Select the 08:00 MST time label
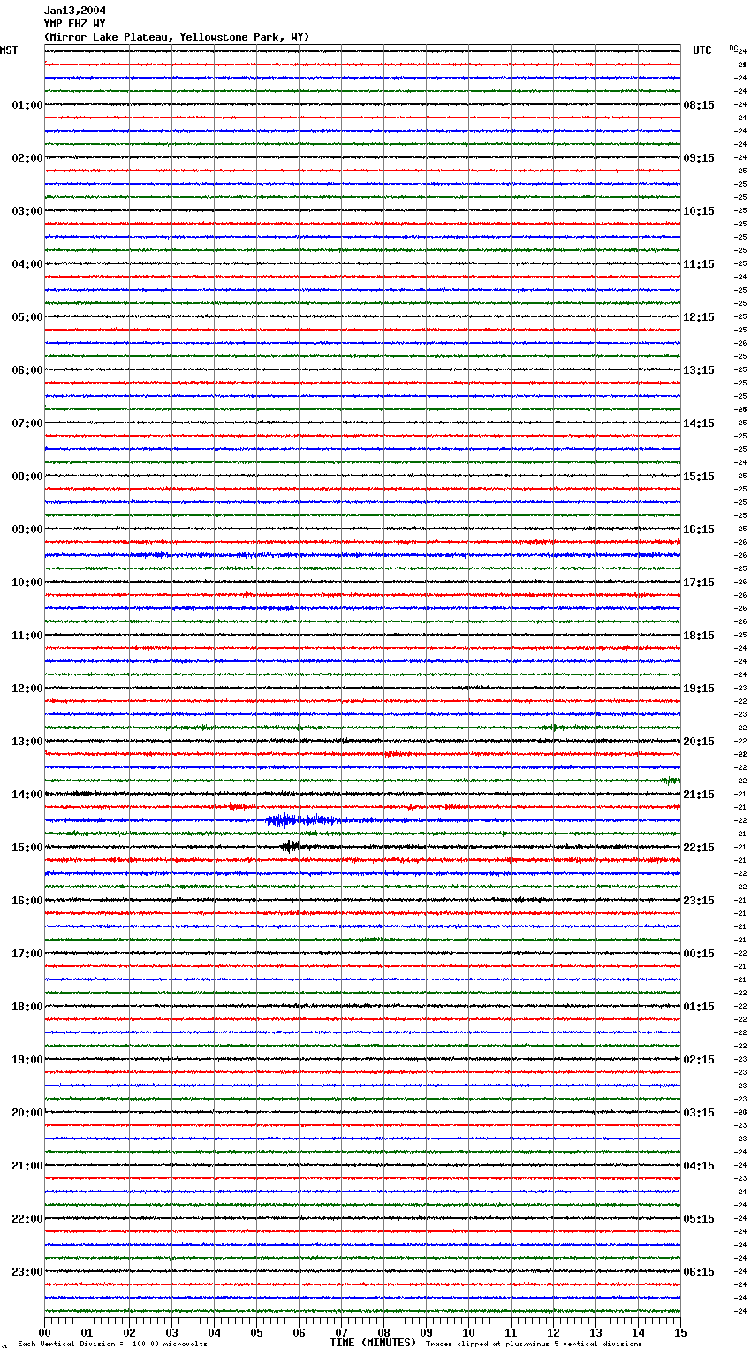The image size is (751, 1356). click(x=27, y=476)
